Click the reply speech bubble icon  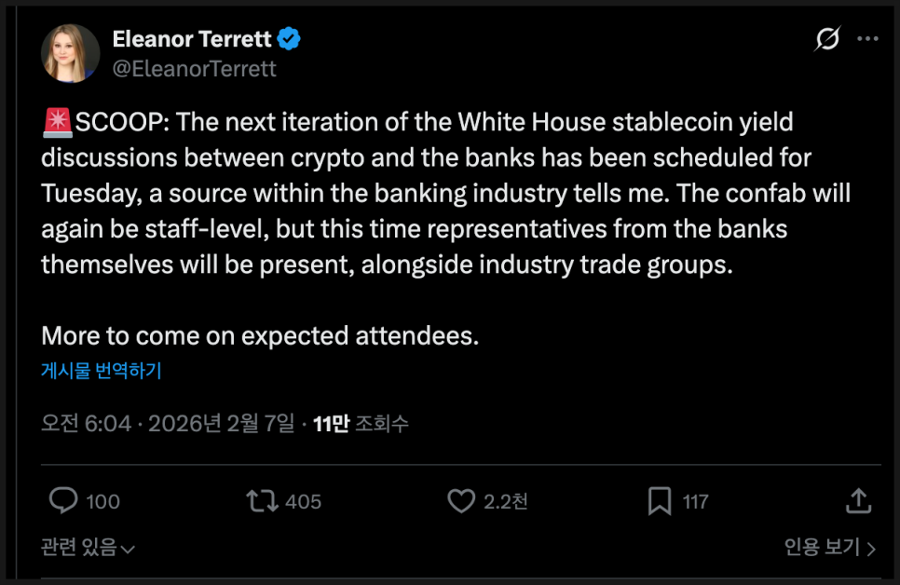(x=63, y=501)
